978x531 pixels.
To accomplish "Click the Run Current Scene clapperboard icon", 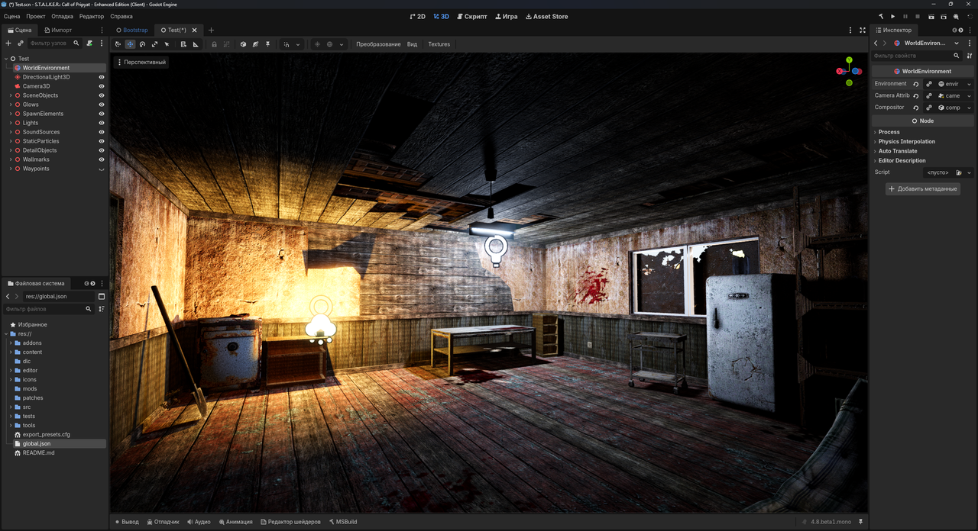I will click(x=931, y=16).
